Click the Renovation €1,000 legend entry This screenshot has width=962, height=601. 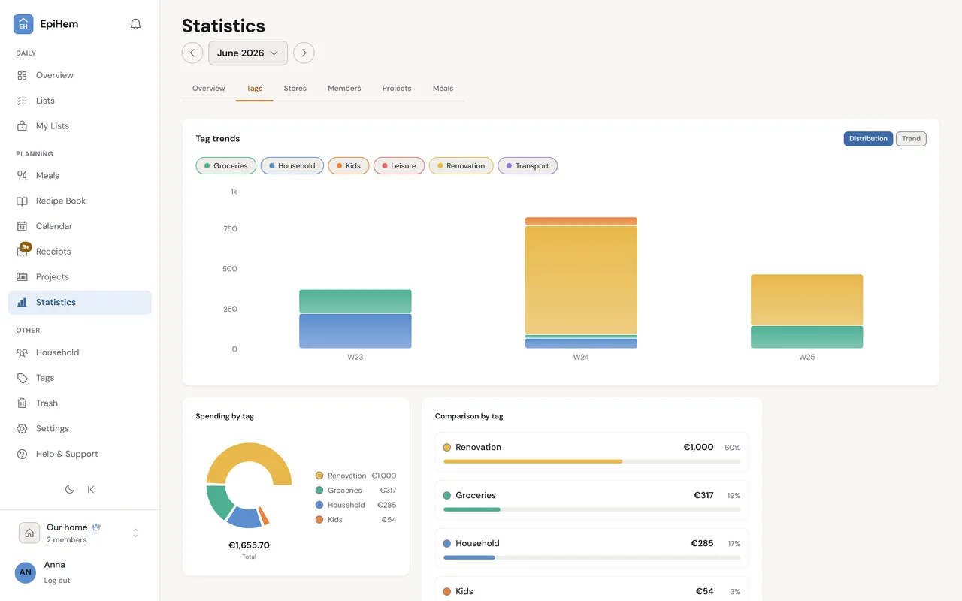pyautogui.click(x=355, y=476)
